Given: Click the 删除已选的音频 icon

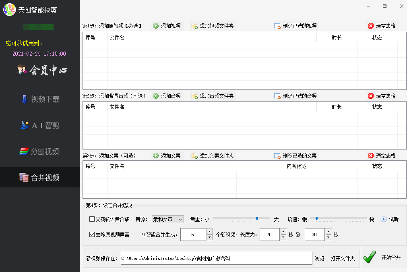Looking at the screenshot, I should pos(277,96).
